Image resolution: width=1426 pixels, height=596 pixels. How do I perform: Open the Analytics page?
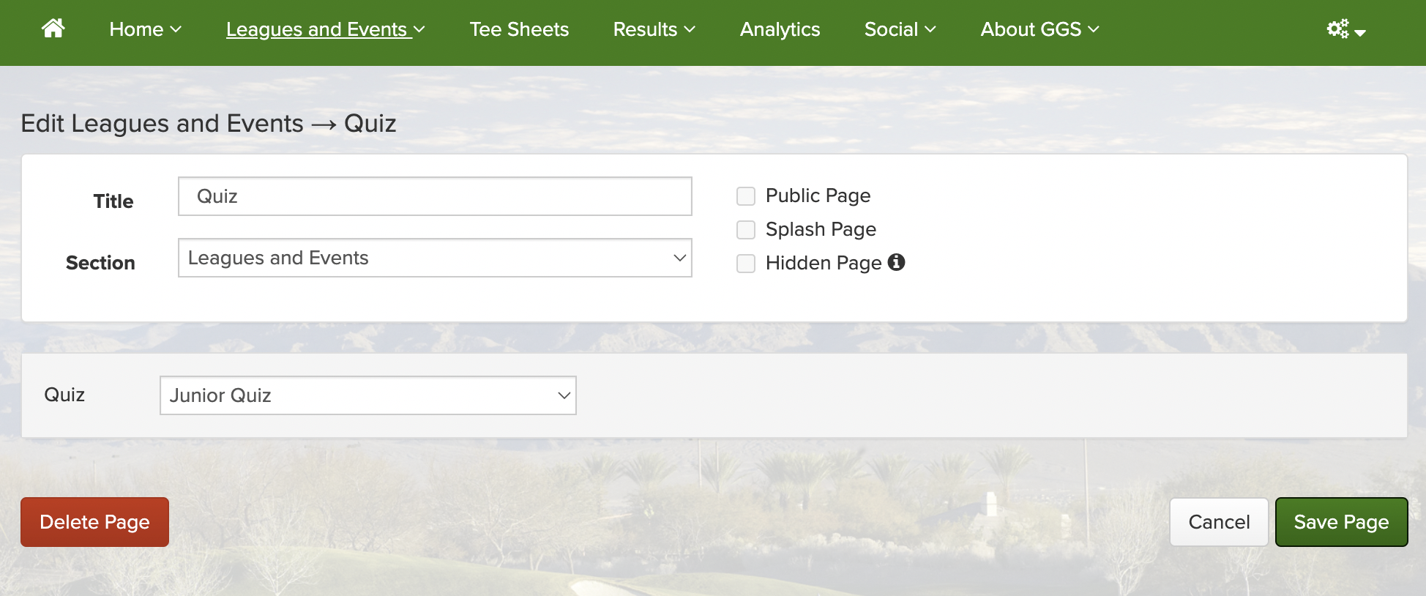[x=780, y=29]
